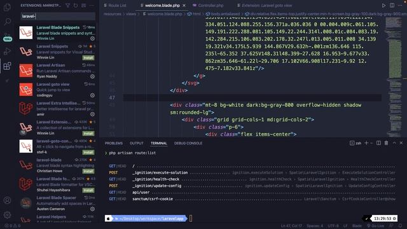Viewport: 407px width, 229px height.
Task: Install the Laravel Snippets extension
Action: coord(88,58)
